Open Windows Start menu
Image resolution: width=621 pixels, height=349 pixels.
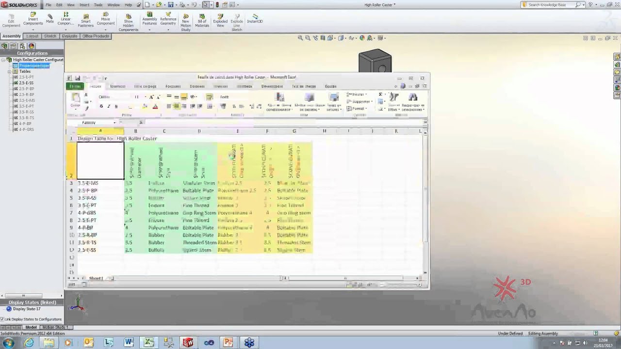[8, 343]
